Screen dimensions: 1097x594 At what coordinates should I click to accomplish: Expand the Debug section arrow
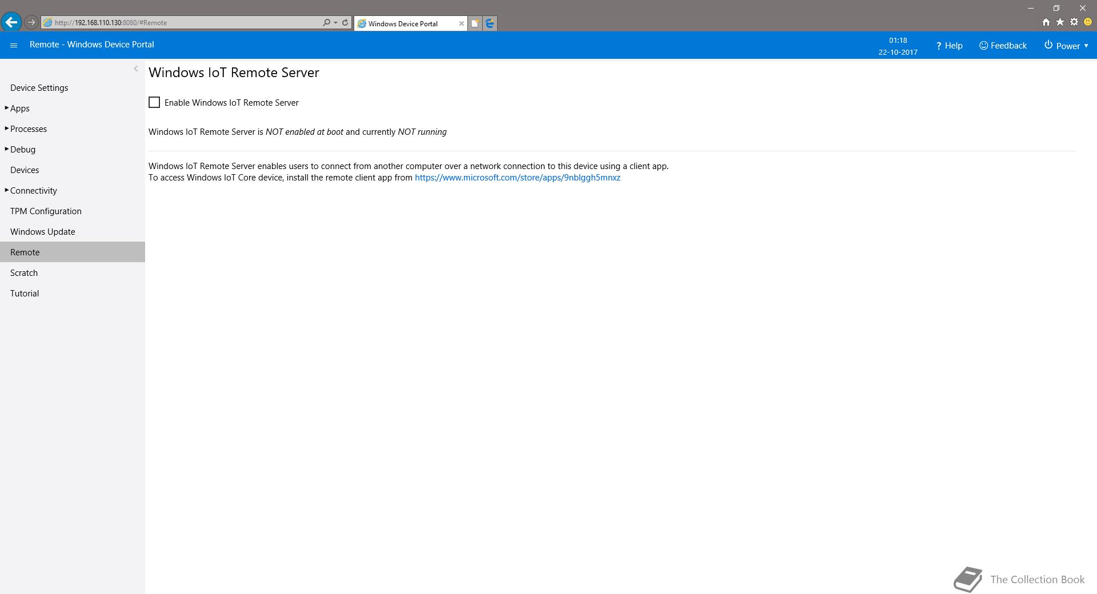pyautogui.click(x=7, y=149)
